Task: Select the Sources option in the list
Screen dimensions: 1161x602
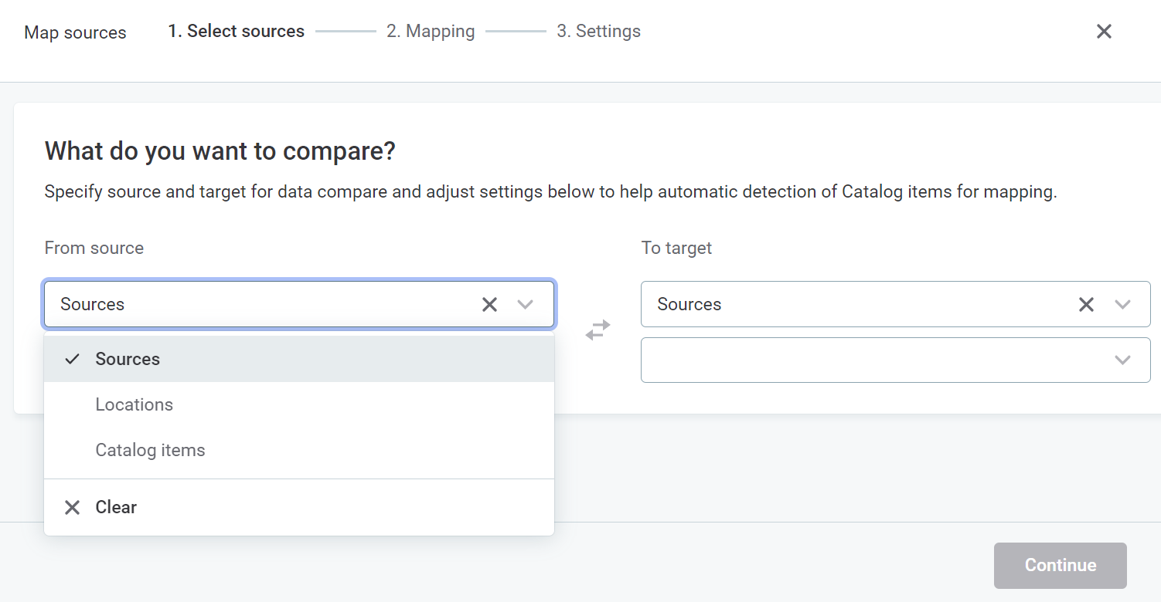Action: click(x=128, y=359)
